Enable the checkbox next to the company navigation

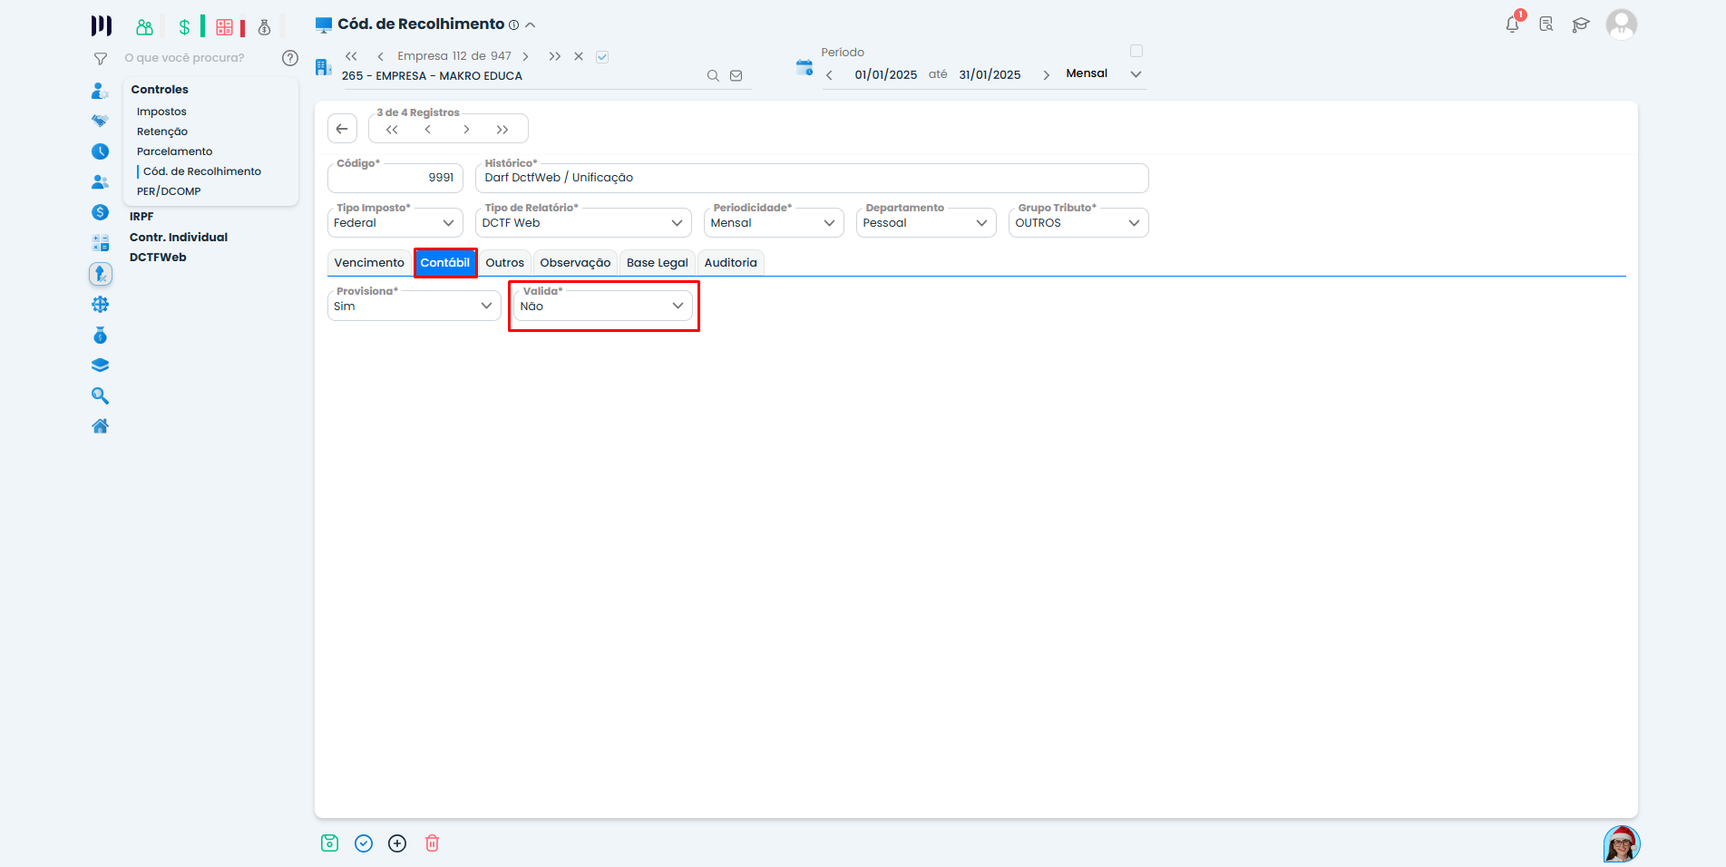[x=602, y=55]
